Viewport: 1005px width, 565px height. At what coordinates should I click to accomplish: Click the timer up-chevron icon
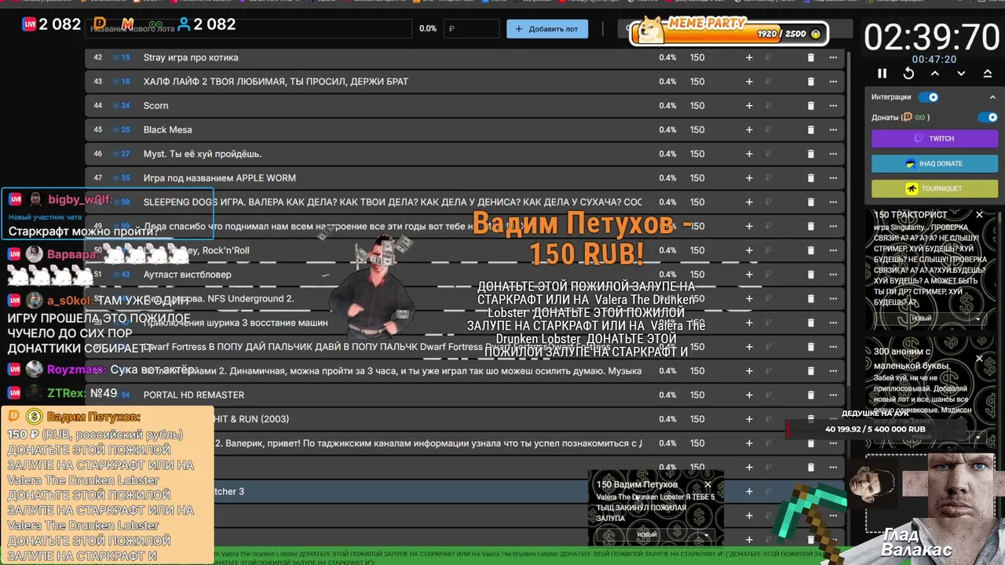(x=935, y=73)
